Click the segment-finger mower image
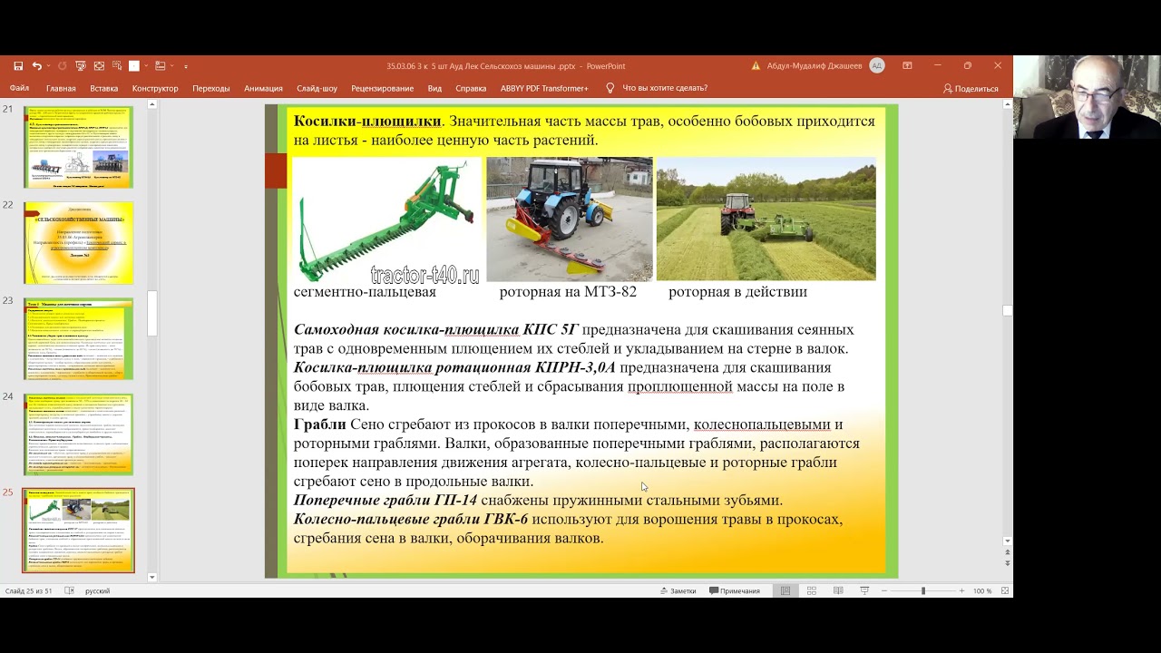This screenshot has width=1161, height=653. [x=386, y=219]
